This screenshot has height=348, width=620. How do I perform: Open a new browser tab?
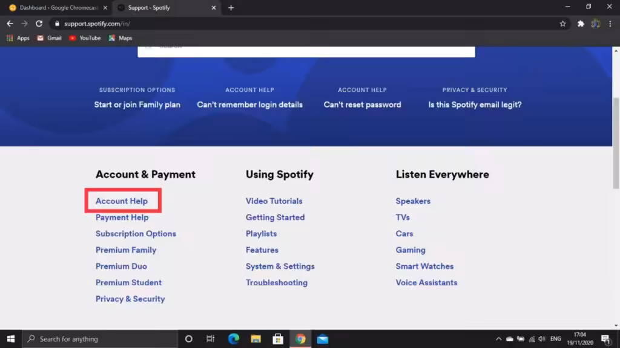coord(231,7)
